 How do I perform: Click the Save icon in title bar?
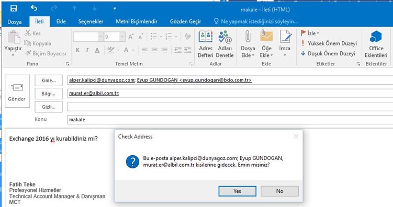point(14,8)
